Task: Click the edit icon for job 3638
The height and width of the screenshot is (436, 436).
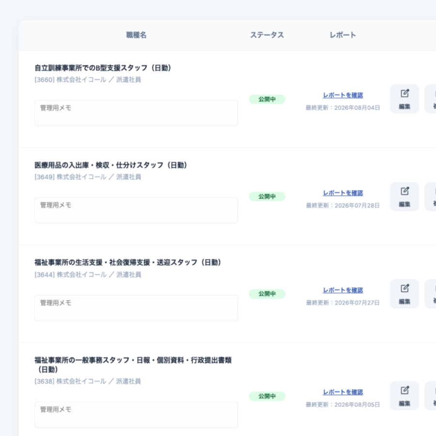Action: (x=405, y=396)
